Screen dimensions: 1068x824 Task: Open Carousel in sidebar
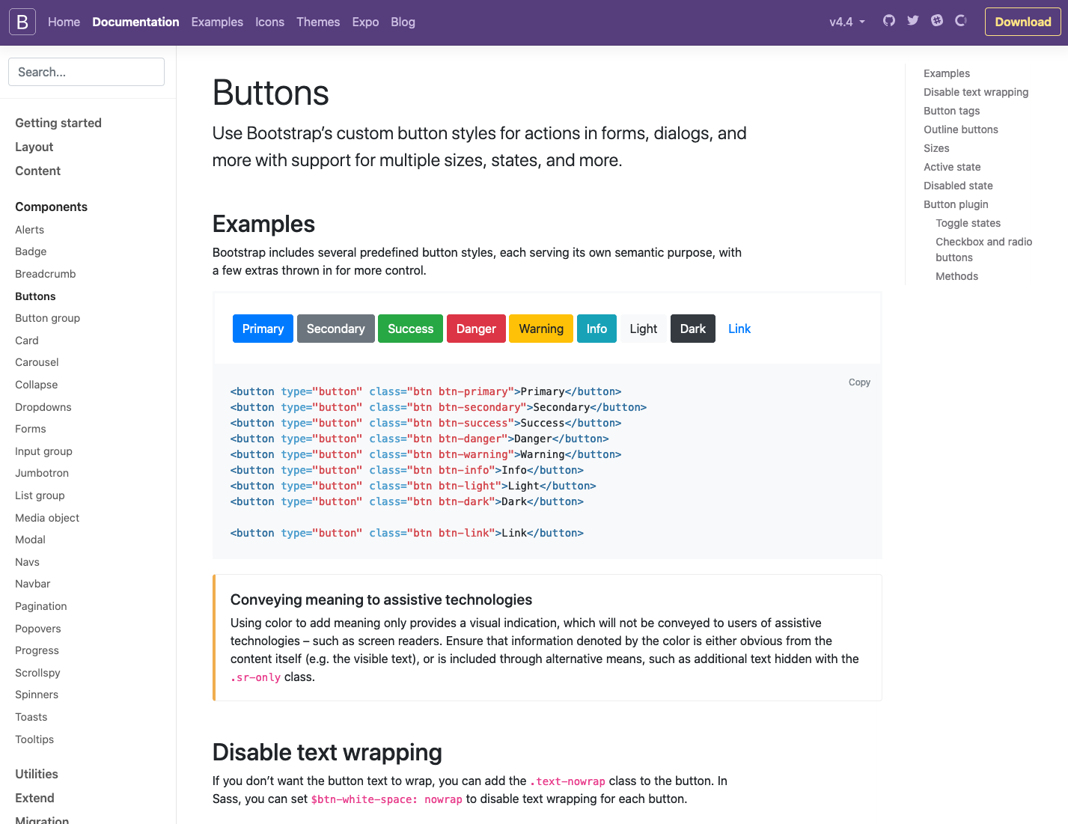[37, 362]
